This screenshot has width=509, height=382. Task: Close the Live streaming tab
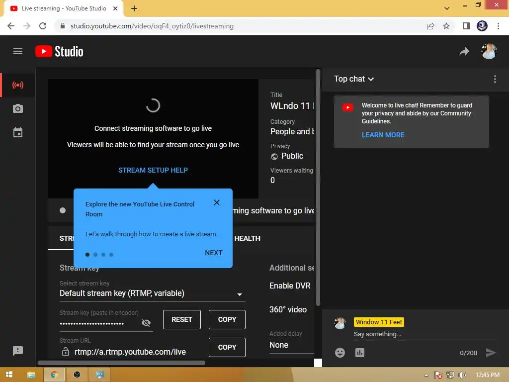tap(115, 8)
